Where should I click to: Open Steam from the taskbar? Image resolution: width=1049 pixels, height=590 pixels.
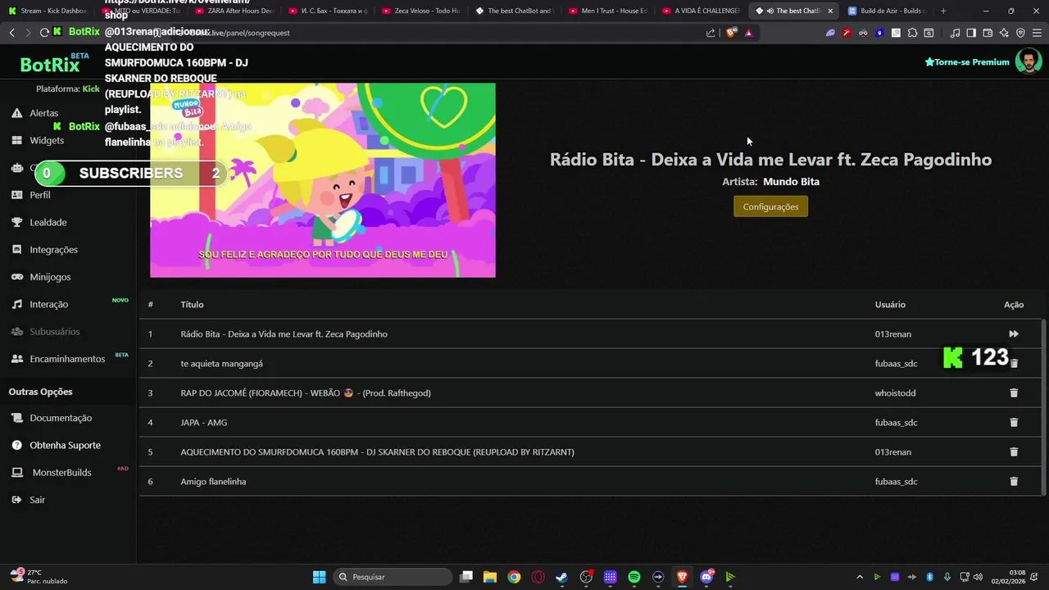[x=562, y=577]
